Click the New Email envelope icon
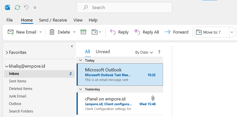This screenshot has height=117, width=237. coord(11,32)
